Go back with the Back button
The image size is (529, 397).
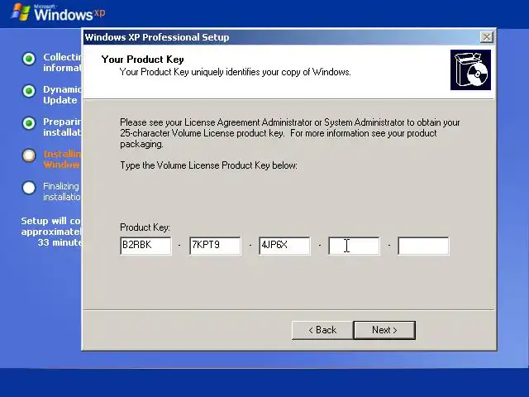[322, 330]
